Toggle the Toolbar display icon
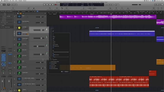Screen dimensions: 164x92 9,5
